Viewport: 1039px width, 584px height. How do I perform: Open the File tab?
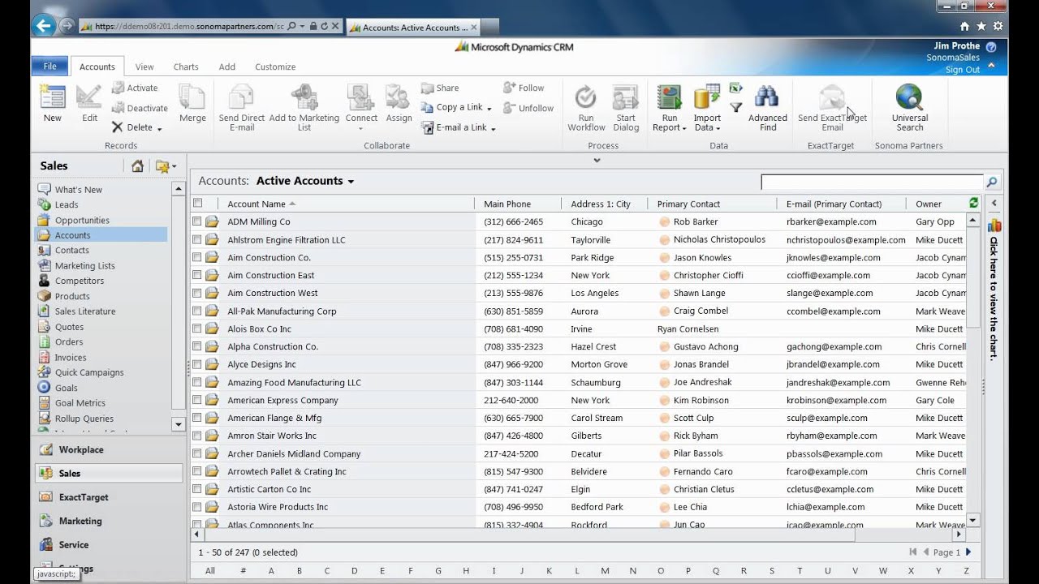(50, 67)
